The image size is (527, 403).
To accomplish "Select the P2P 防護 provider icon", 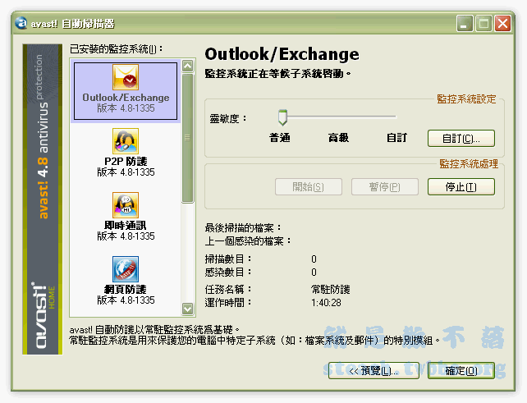I will coord(126,141).
